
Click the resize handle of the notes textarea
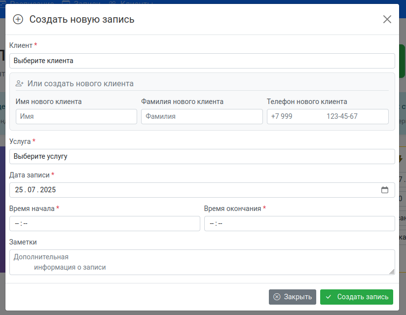[392, 272]
